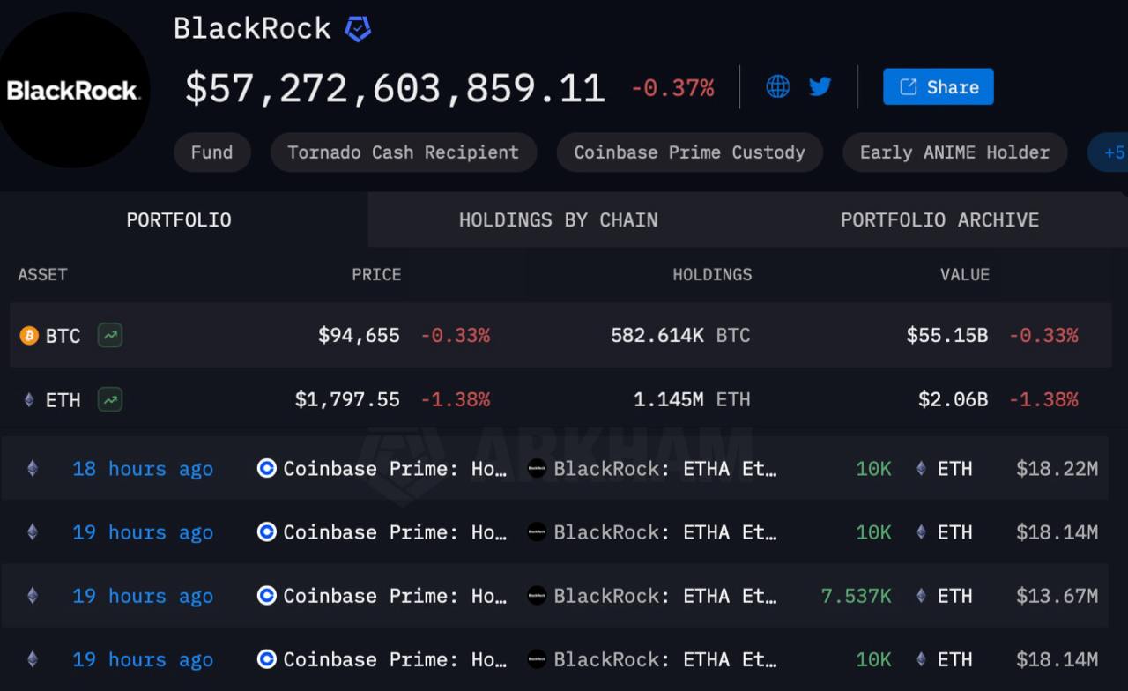Open the BTC price chart icon
This screenshot has width=1128, height=691.
tap(110, 335)
